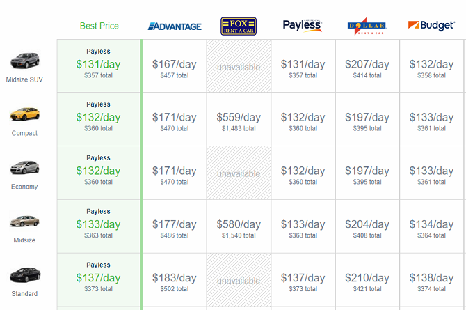This screenshot has width=466, height=310.
Task: Select the Payless company logo header
Action: coord(303,26)
